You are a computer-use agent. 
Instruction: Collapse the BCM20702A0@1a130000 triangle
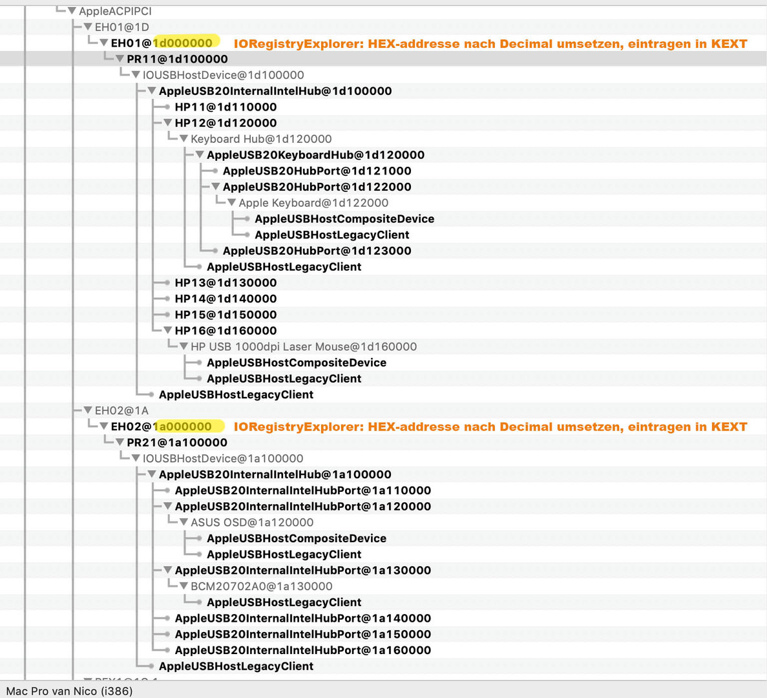click(184, 586)
